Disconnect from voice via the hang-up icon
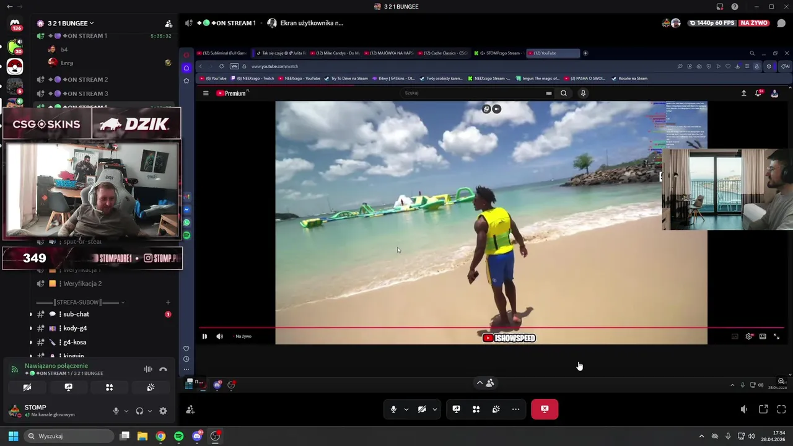Image resolution: width=793 pixels, height=446 pixels. (x=163, y=369)
